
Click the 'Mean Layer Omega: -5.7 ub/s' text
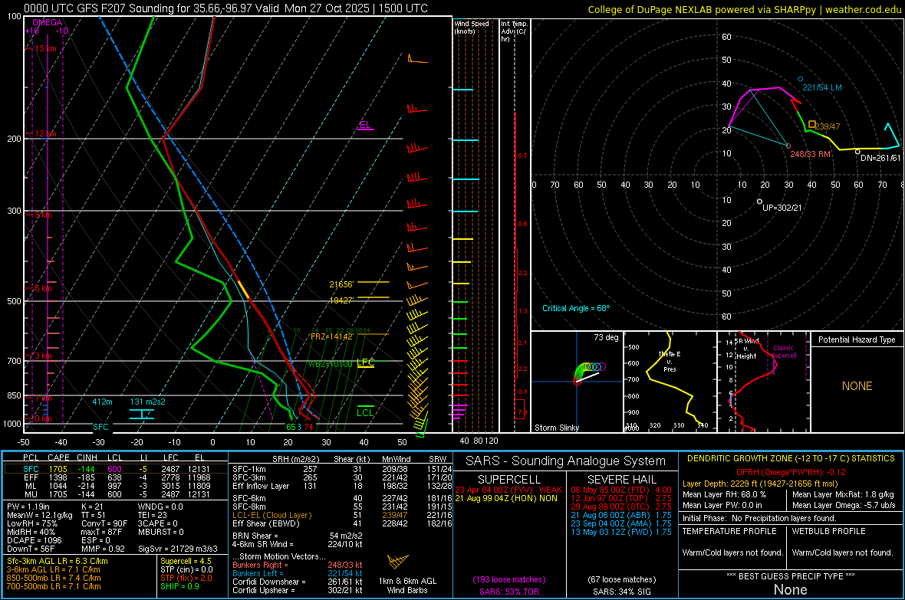[844, 506]
